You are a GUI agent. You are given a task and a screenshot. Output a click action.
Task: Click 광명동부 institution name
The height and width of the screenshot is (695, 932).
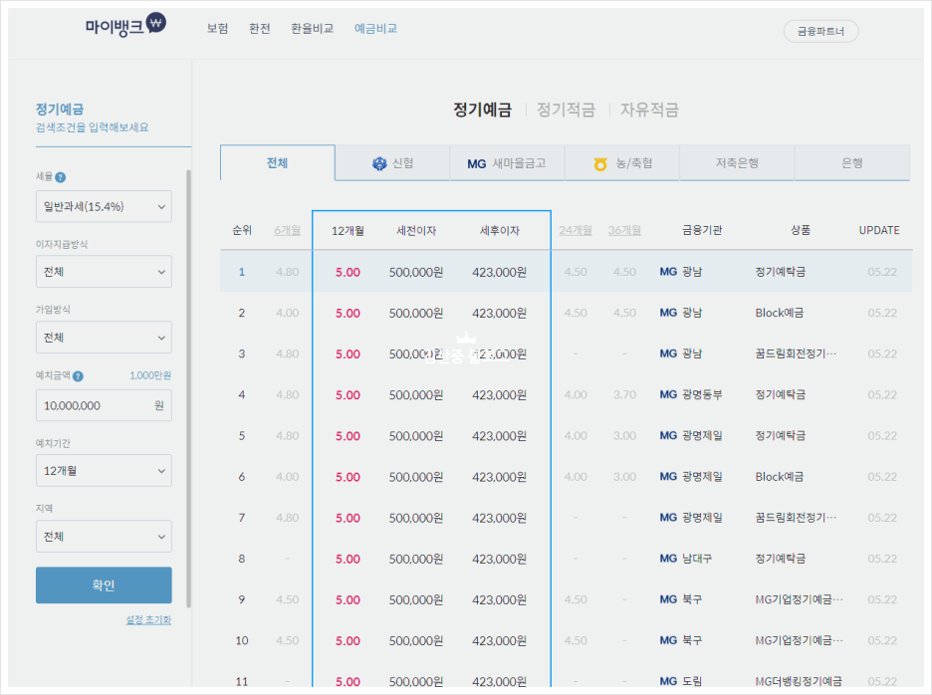[x=702, y=394]
